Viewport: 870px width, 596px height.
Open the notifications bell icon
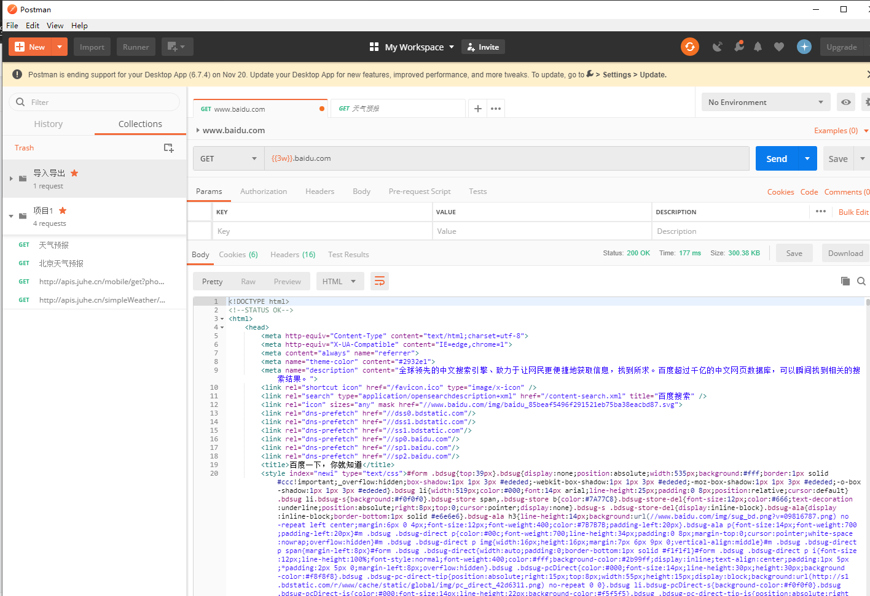point(758,47)
